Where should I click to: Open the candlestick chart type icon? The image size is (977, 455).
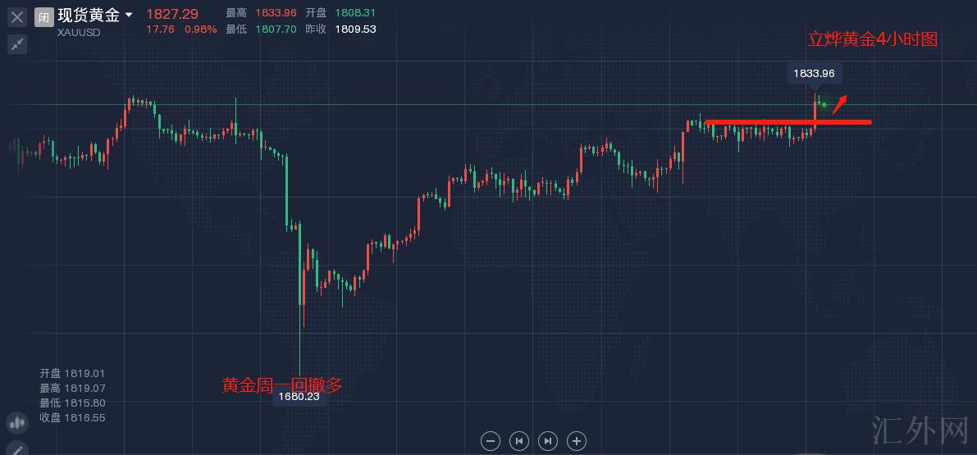click(16, 423)
